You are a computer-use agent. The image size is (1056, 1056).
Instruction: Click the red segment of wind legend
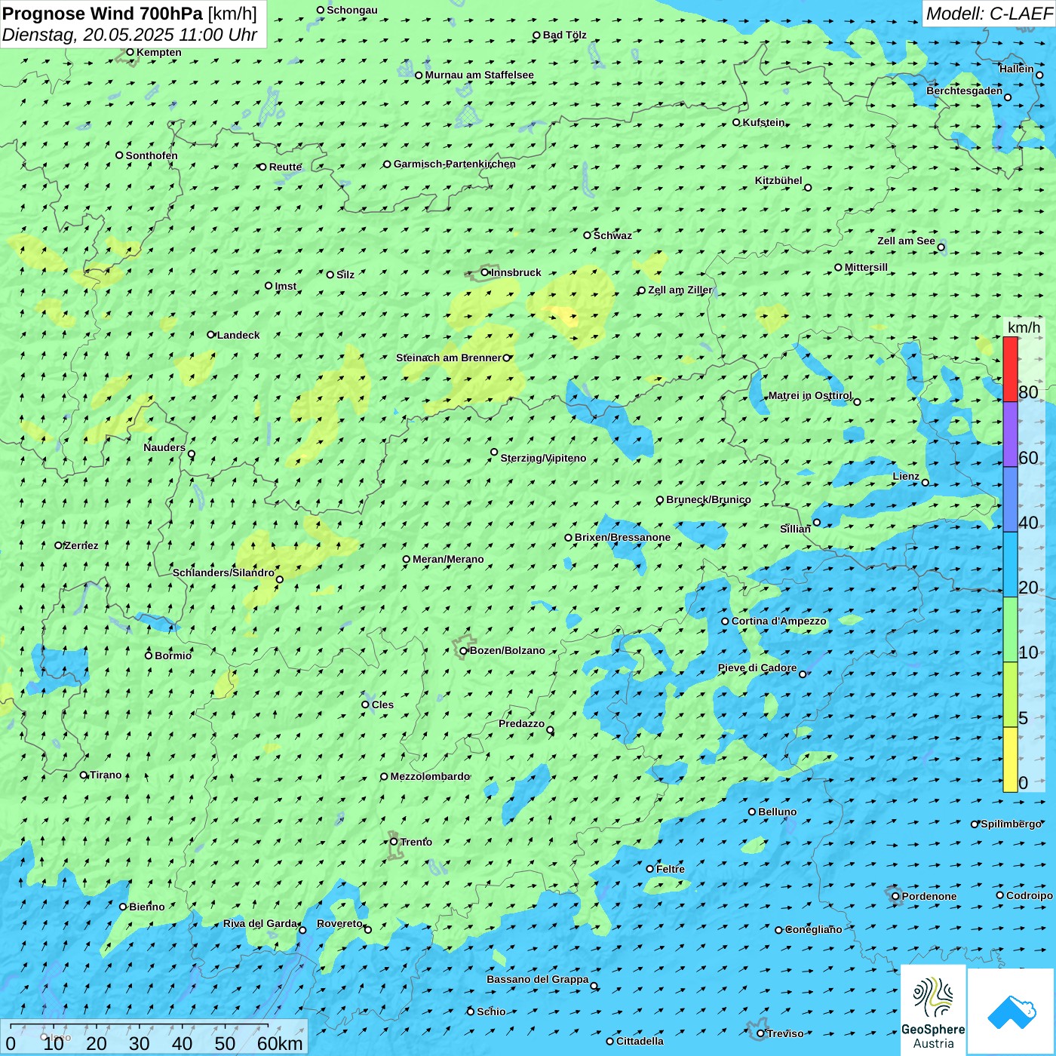[x=1010, y=369]
